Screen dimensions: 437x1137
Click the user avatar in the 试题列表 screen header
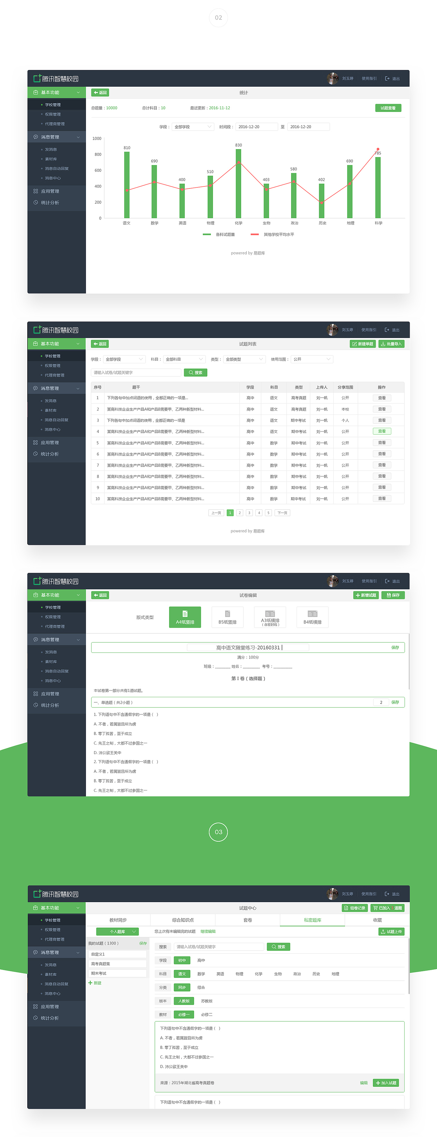pos(333,330)
